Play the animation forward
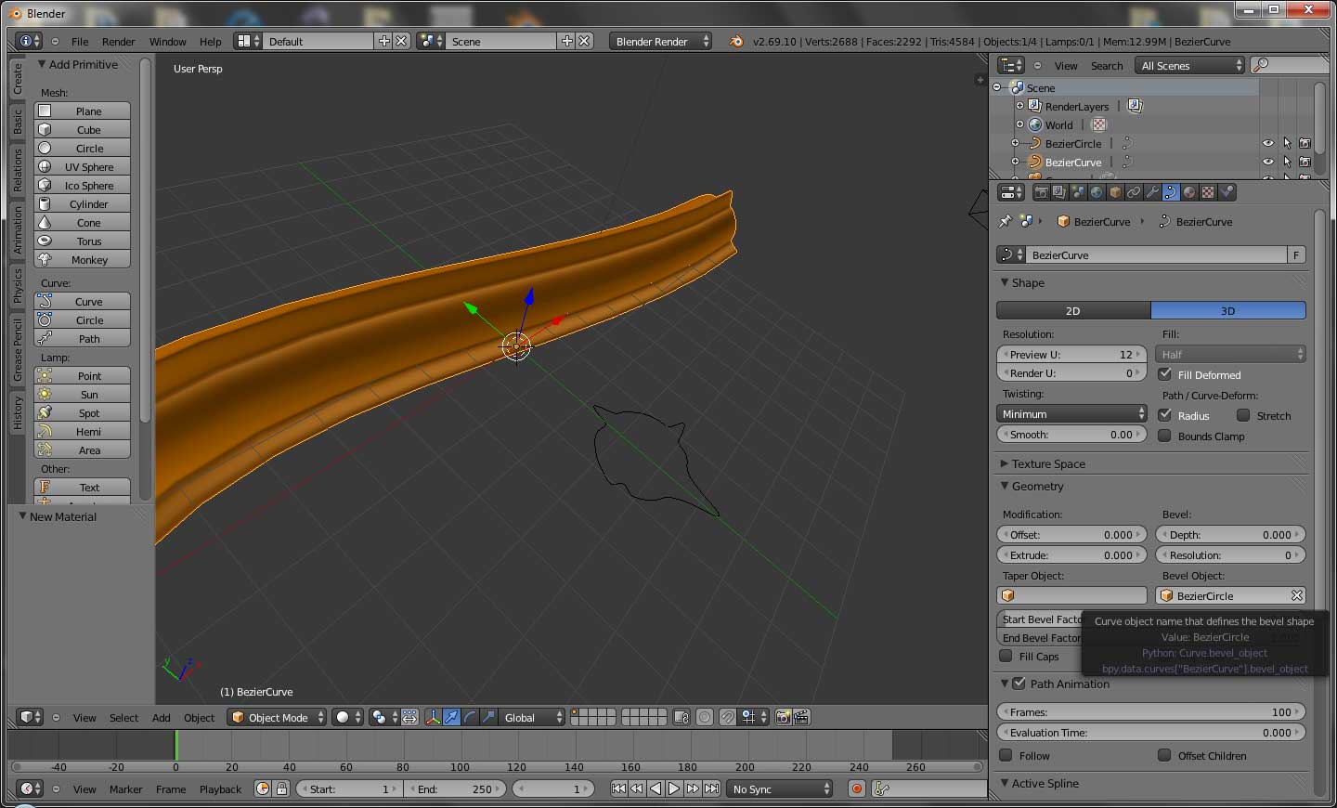The width and height of the screenshot is (1337, 808). (x=674, y=788)
